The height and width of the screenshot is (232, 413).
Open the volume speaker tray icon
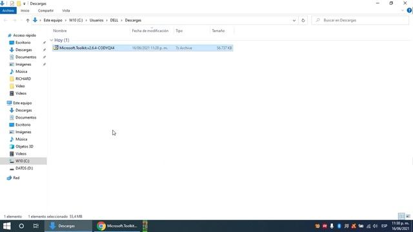[376, 226]
